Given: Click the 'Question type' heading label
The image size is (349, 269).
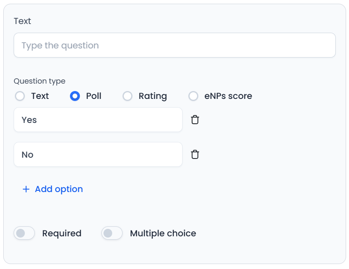Looking at the screenshot, I should click(39, 81).
